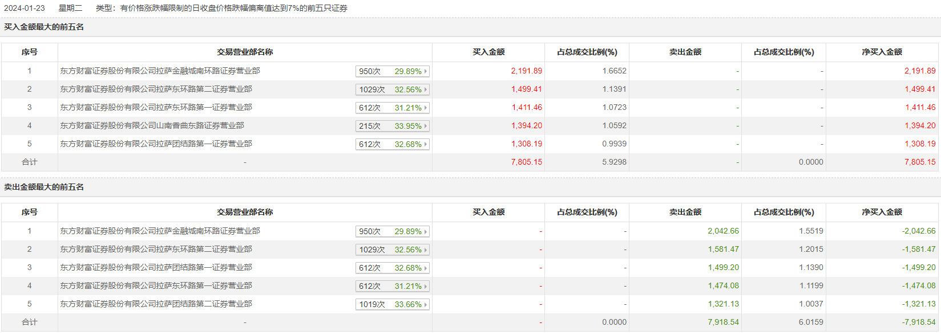Click 买入金额 column header in buy table
The height and width of the screenshot is (335, 941).
(x=488, y=52)
